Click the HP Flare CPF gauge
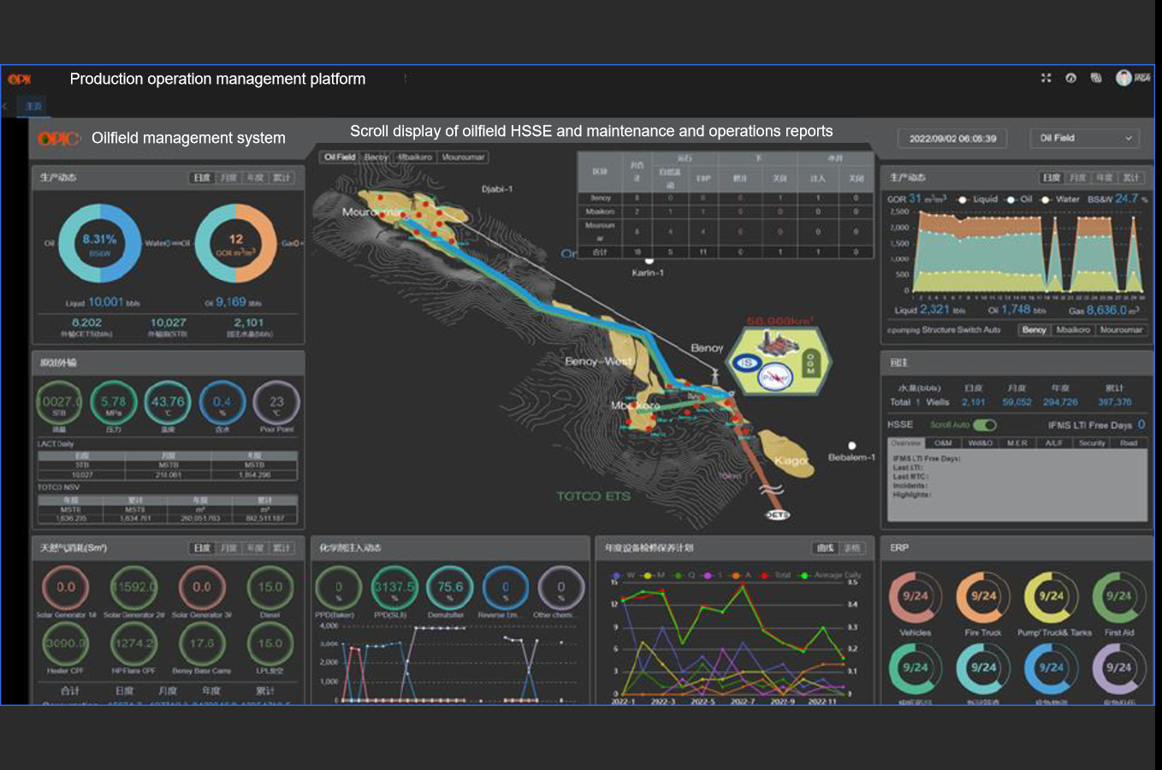This screenshot has width=1162, height=770. click(133, 643)
